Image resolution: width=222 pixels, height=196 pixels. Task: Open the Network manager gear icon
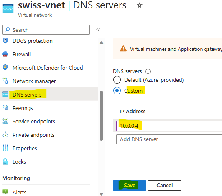click(5, 81)
